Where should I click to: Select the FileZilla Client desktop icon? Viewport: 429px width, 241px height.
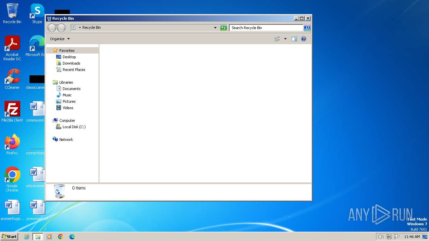[x=12, y=112]
